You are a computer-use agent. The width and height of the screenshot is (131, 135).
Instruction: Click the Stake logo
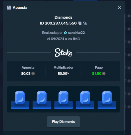point(63,53)
